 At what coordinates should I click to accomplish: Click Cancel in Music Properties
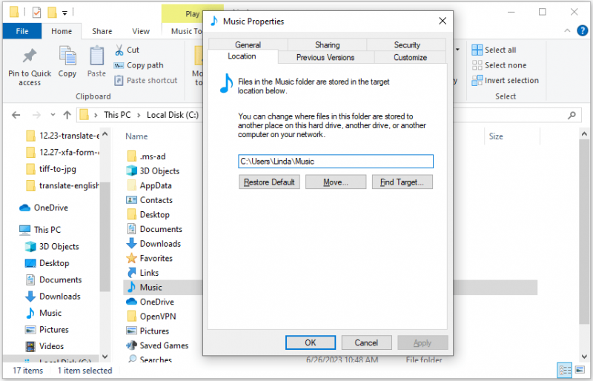pos(366,342)
